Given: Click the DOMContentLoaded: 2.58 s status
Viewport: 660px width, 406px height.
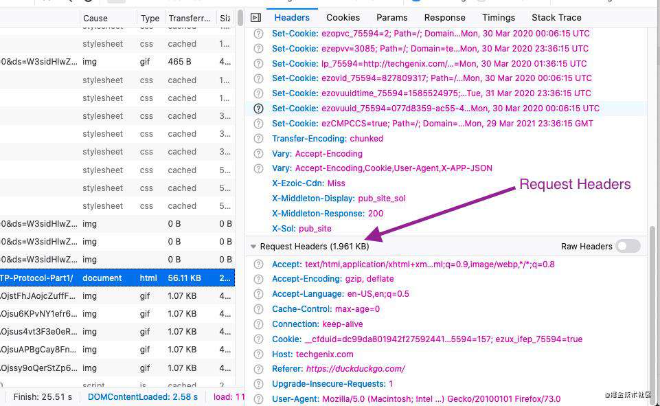Looking at the screenshot, I should click(143, 397).
